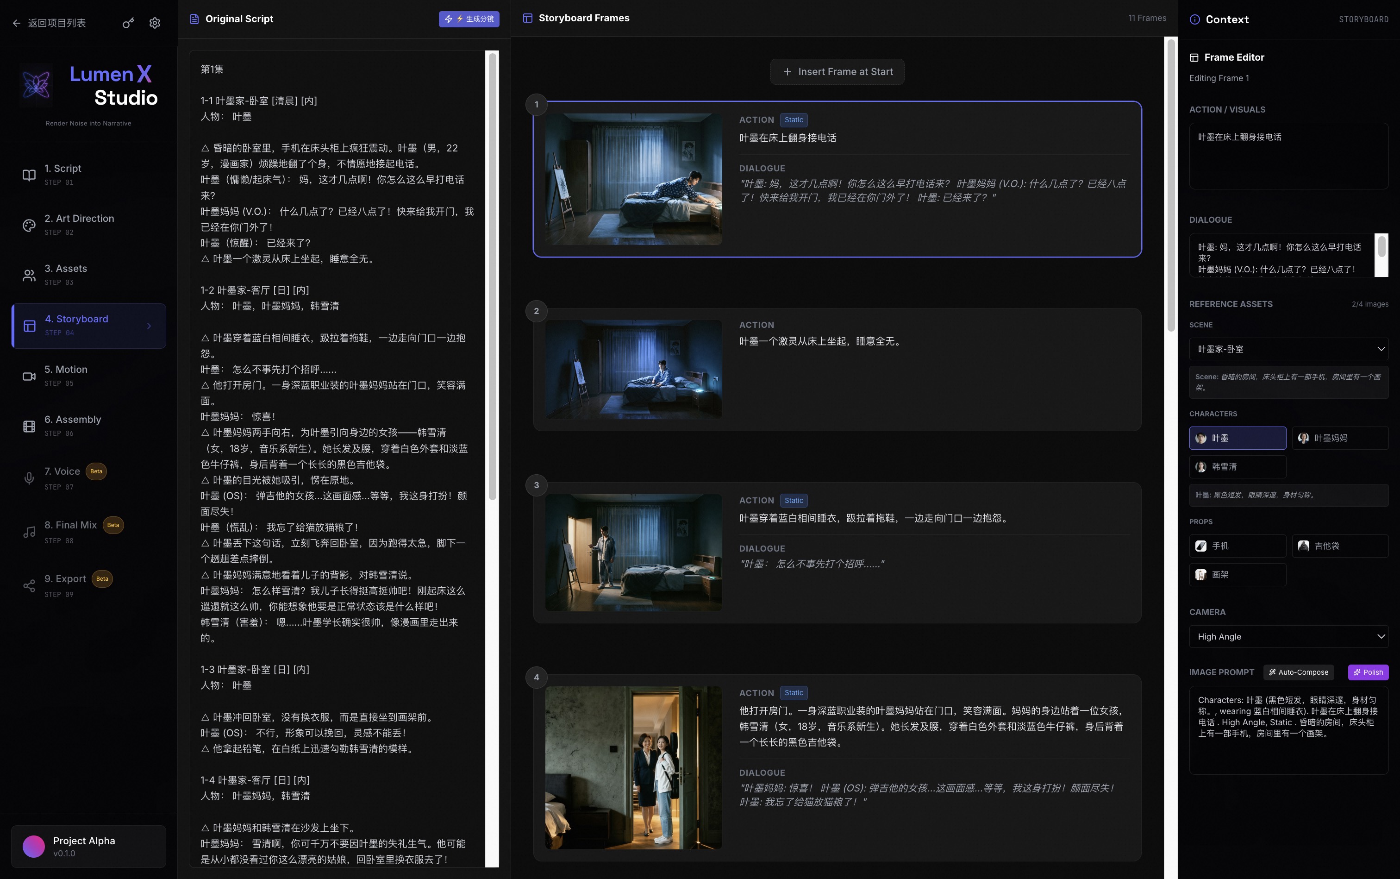Screen dimensions: 1400x879
Task: Toggle prop reference 画架
Action: click(1237, 575)
